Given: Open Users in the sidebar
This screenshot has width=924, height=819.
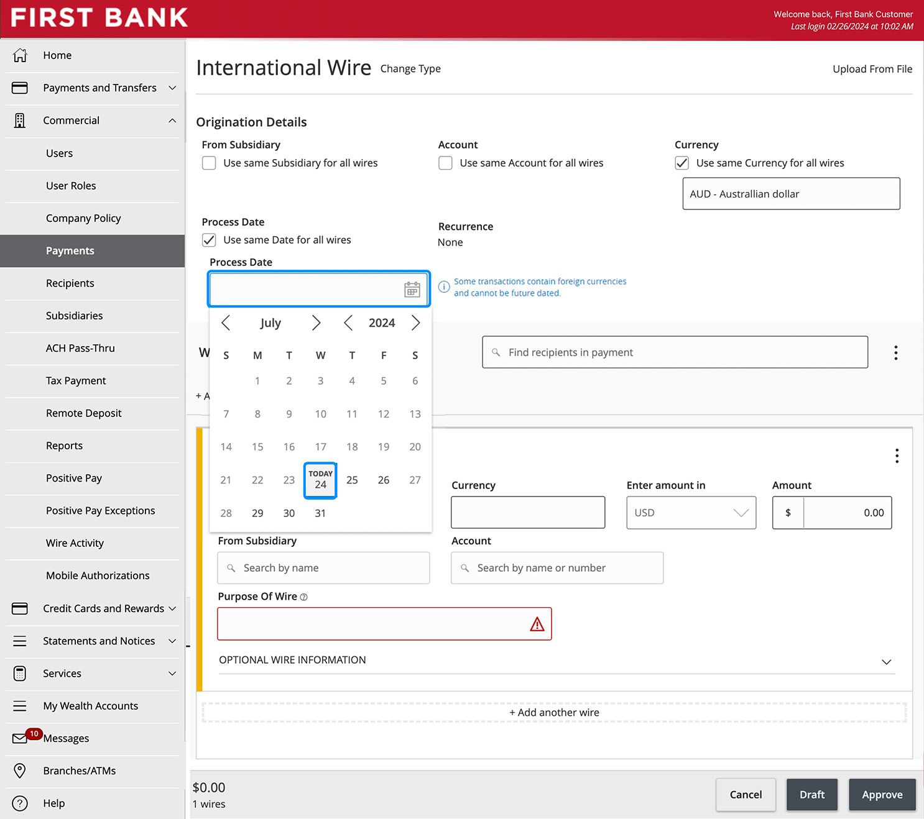Looking at the screenshot, I should coord(59,153).
